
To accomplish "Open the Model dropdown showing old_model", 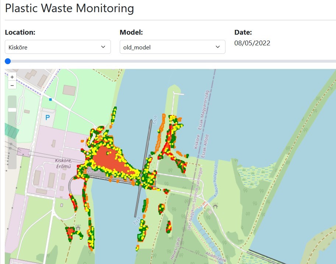I will [172, 47].
